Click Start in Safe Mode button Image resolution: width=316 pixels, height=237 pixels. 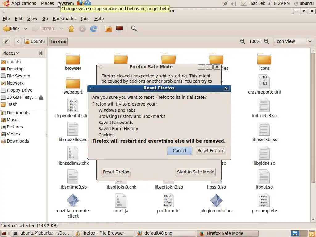pos(195,172)
